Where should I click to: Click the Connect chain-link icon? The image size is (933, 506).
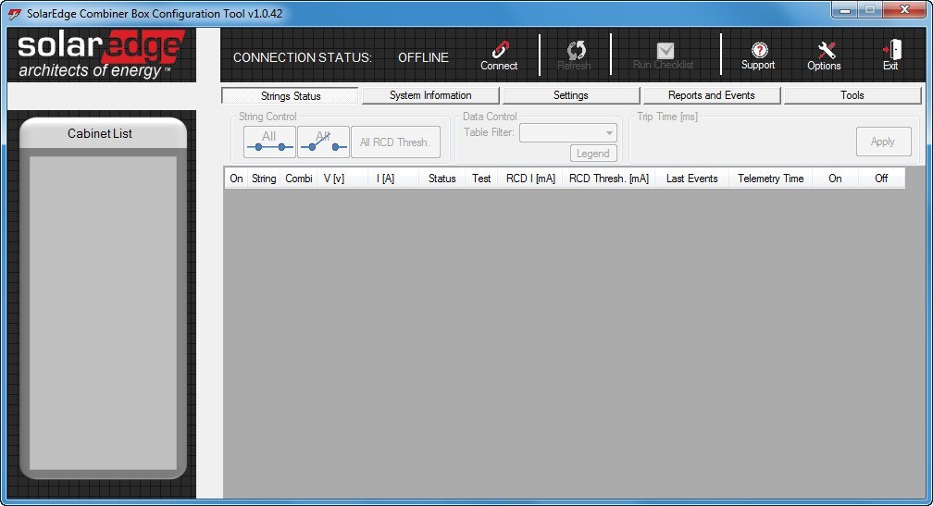click(500, 50)
